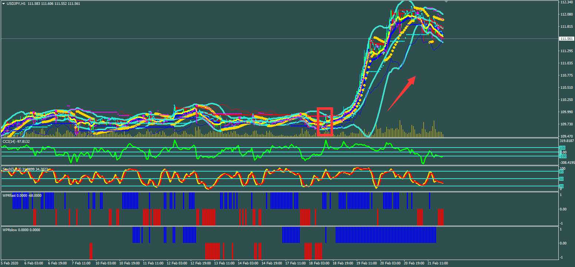Click the -308.4195 CCI scale minimum
The height and width of the screenshot is (267, 575).
(x=567, y=162)
